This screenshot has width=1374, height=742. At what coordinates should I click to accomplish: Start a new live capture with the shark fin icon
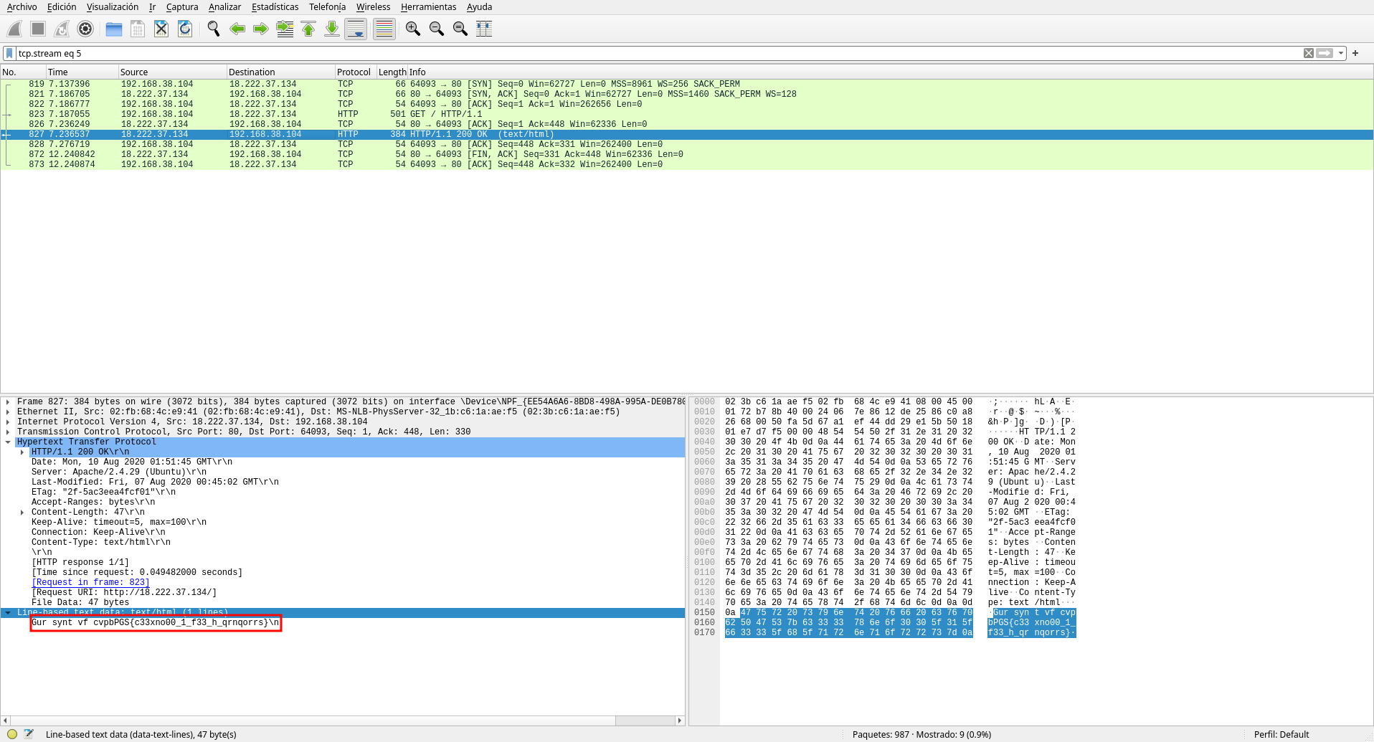[14, 29]
